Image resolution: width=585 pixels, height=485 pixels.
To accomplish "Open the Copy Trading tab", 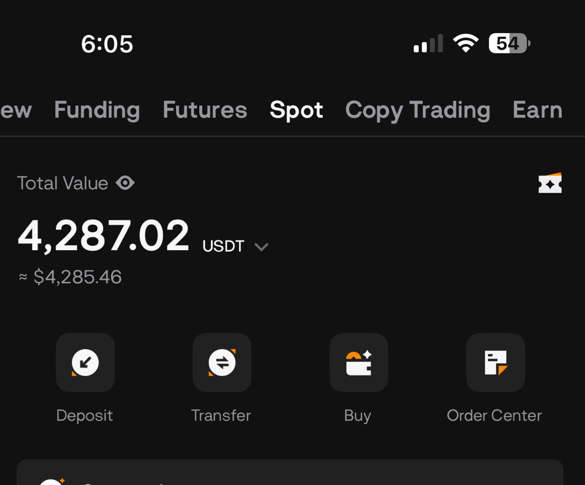I will click(418, 110).
